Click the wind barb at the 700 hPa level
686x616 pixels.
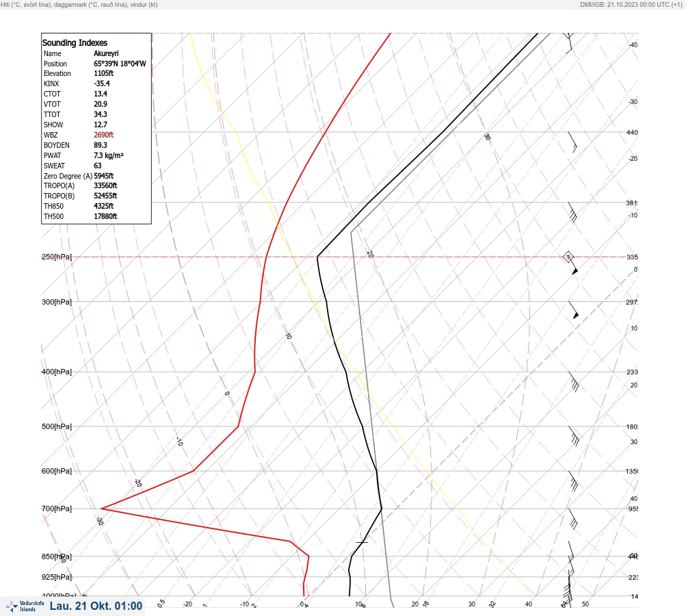coord(573,519)
